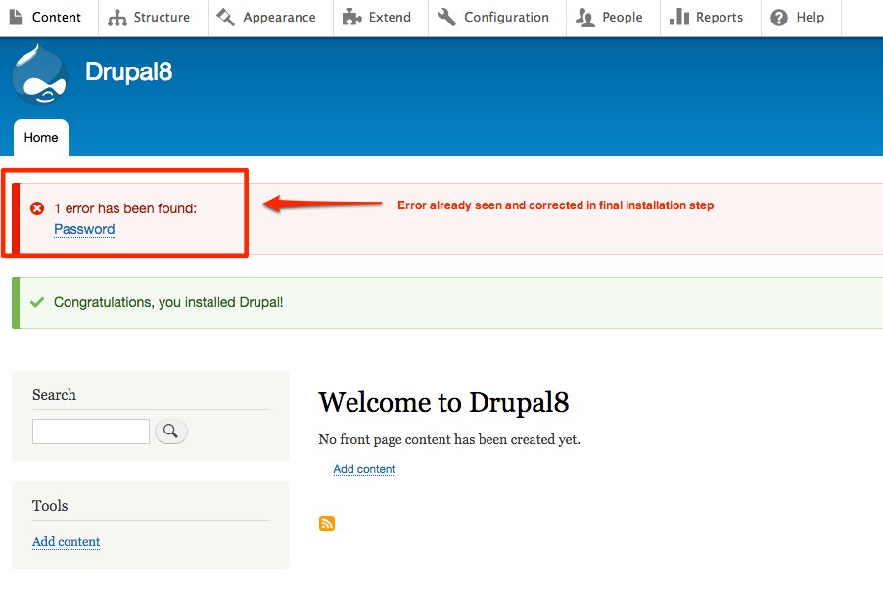Click the Reports bar chart icon
Image resolution: width=883 pixels, height=592 pixels.
pos(679,17)
